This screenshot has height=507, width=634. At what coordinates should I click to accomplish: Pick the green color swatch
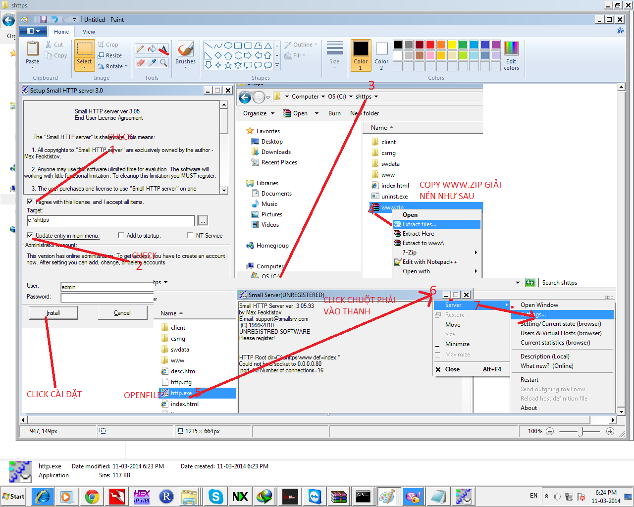pos(463,45)
